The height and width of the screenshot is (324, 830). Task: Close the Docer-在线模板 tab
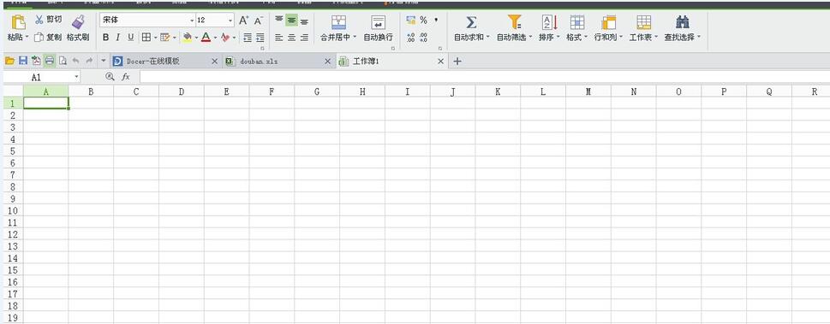tap(214, 62)
